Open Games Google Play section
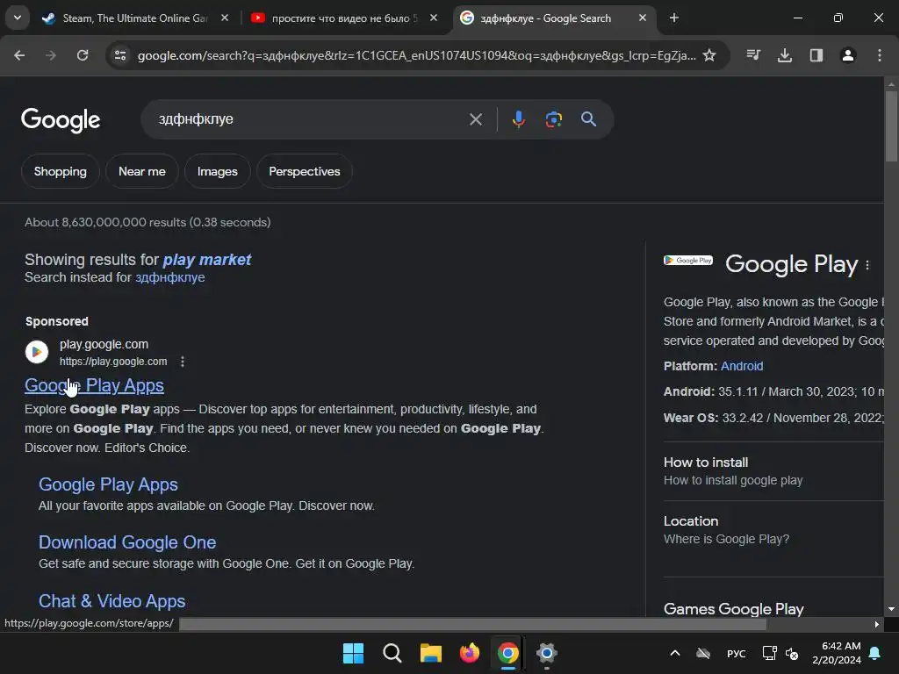Screen dimensions: 899x674 point(734,609)
